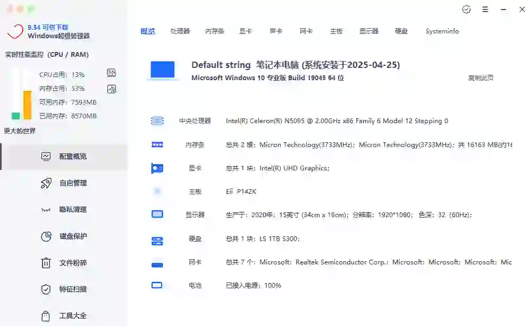Click the 可用内存: 7593MB value
The height and width of the screenshot is (326, 531).
[x=68, y=102]
